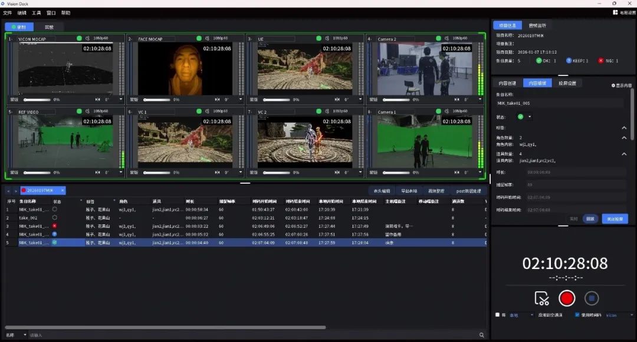Open the 帮助 menu in the menu bar
The height and width of the screenshot is (342, 637).
click(66, 13)
